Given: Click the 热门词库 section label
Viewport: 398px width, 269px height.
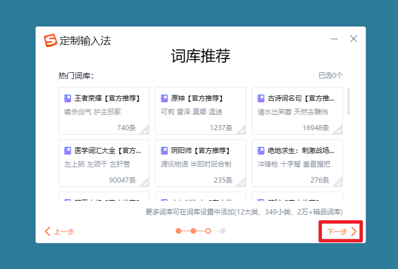Looking at the screenshot, I should click(76, 76).
